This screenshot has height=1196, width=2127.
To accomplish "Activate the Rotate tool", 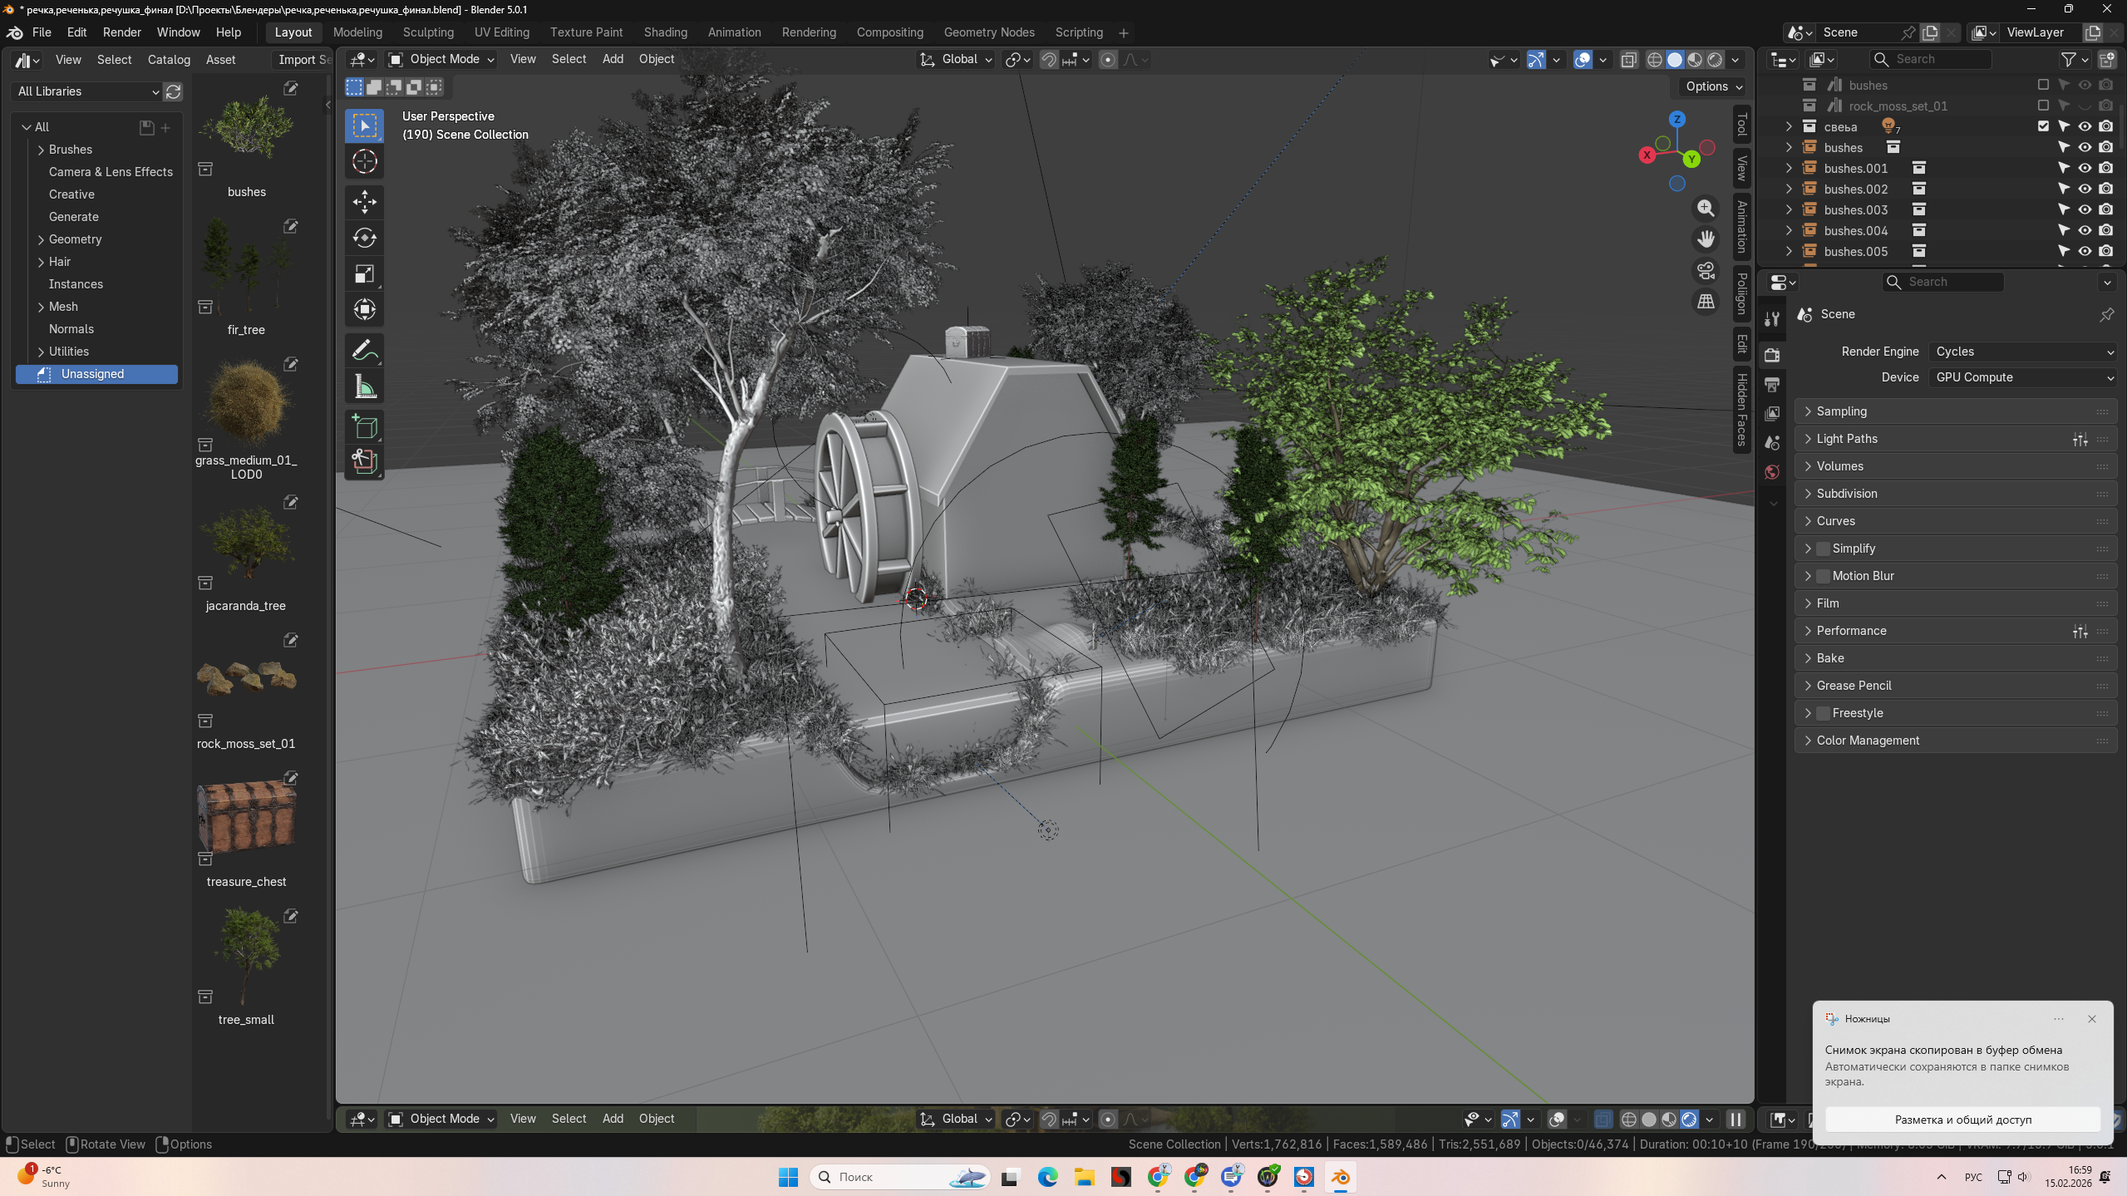I will [x=364, y=238].
